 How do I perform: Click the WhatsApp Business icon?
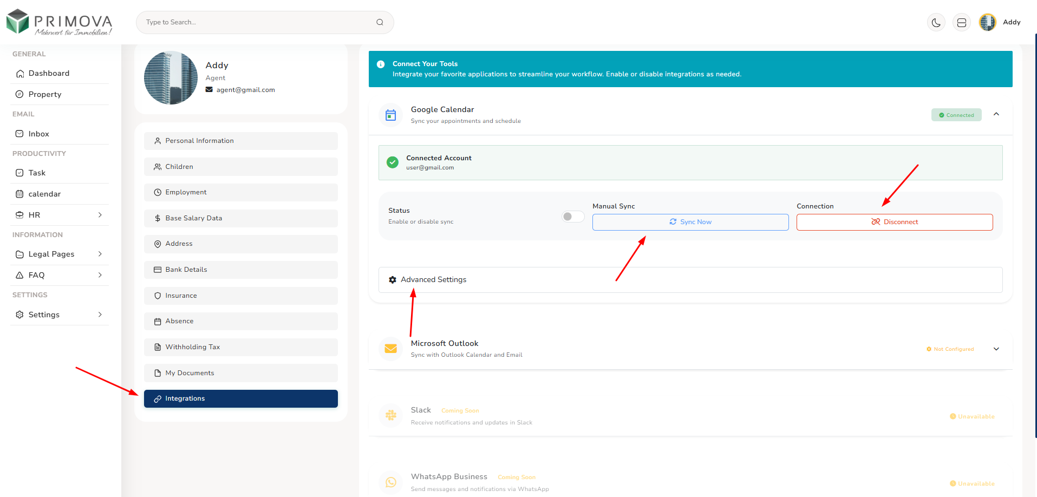pos(390,482)
